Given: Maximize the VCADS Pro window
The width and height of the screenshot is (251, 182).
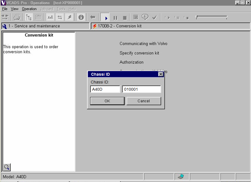Looking at the screenshot, I should click(x=243, y=3).
